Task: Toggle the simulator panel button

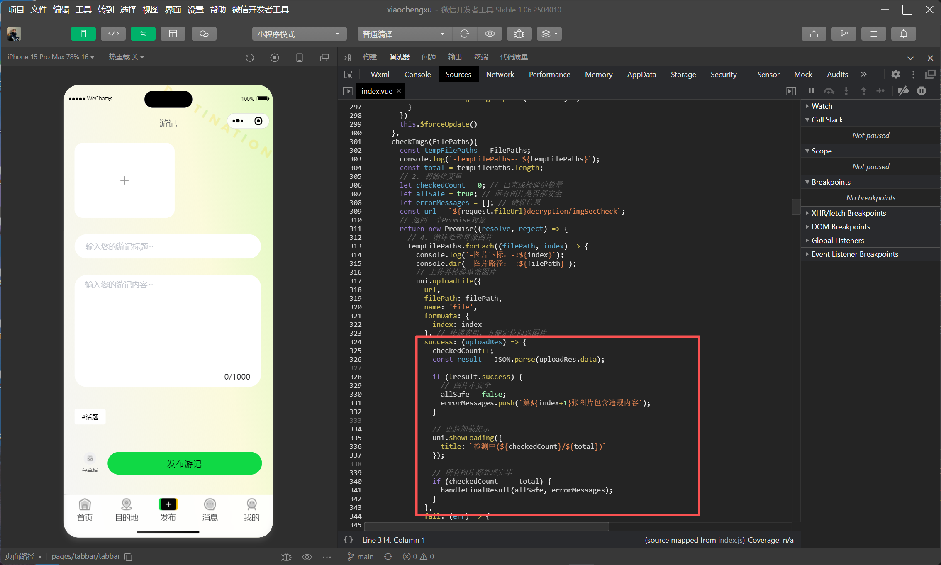Action: [83, 34]
